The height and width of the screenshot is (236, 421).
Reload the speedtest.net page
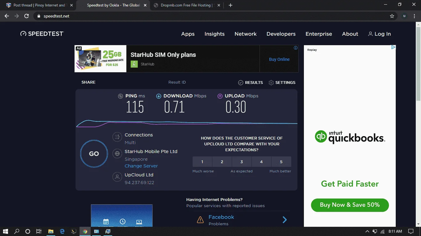pos(27,16)
